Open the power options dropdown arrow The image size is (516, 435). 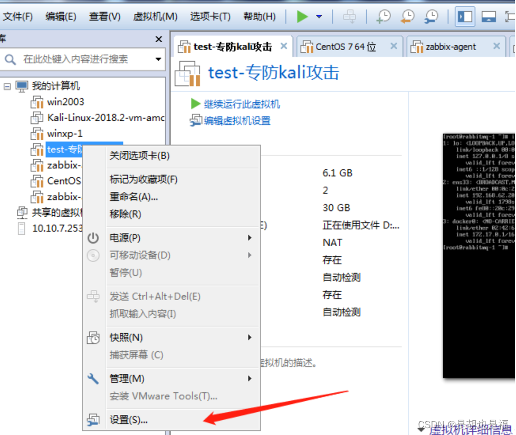click(x=319, y=16)
